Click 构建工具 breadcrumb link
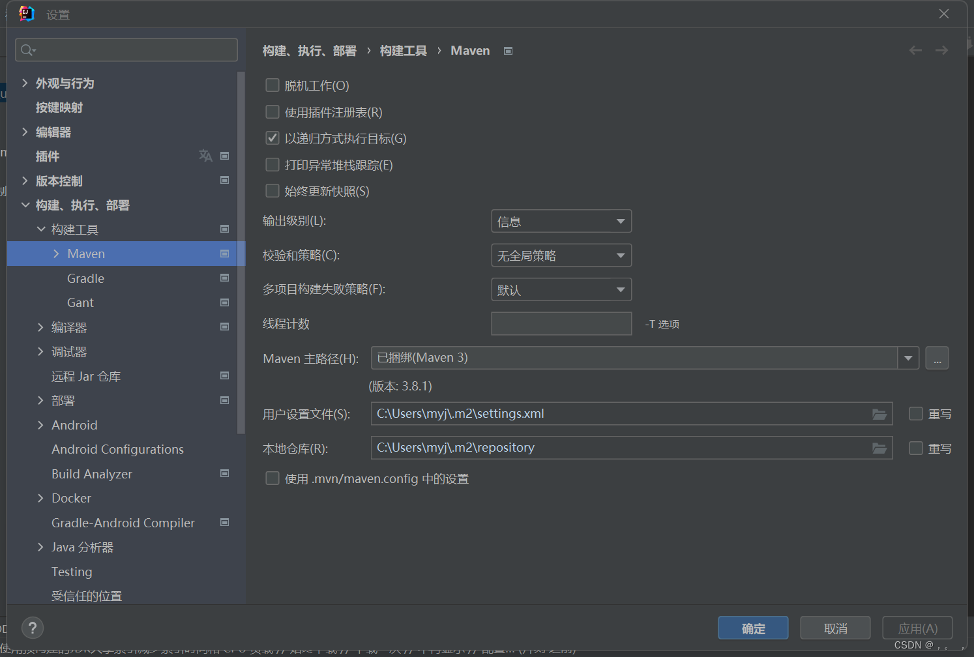Screen dimensions: 974x657 404,51
